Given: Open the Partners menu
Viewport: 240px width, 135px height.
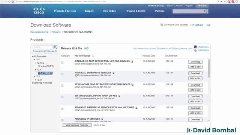Looking at the screenshot, I should [160, 11].
